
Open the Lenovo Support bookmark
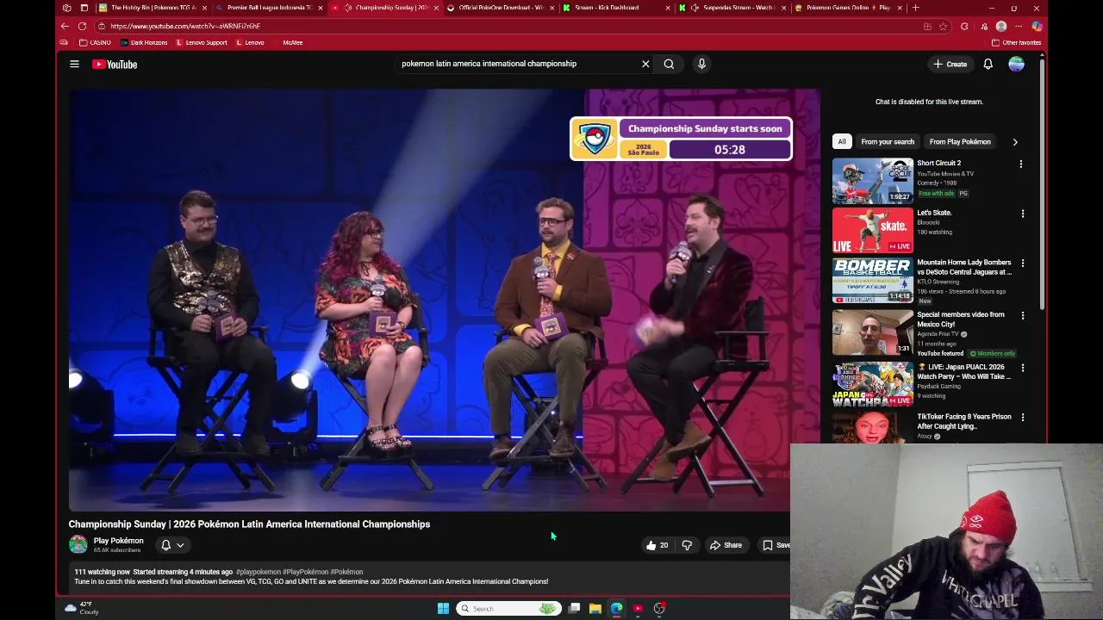[x=202, y=42]
